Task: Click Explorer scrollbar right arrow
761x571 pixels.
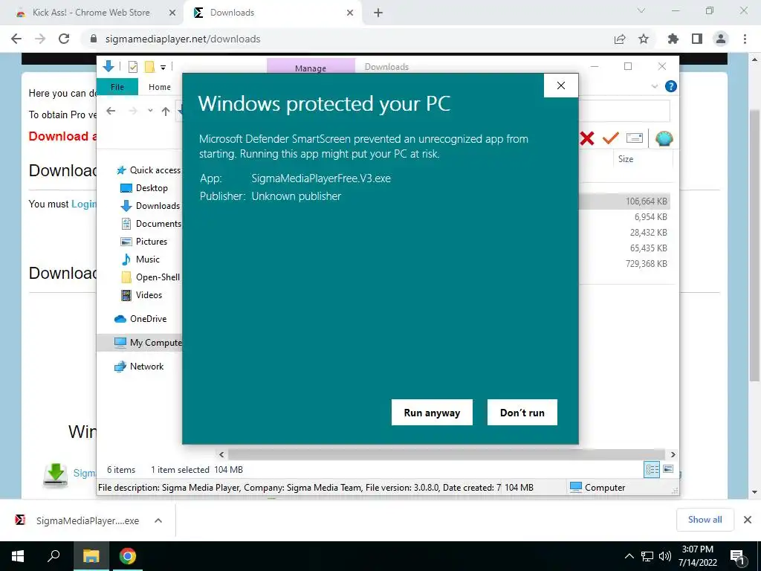Action: coord(673,454)
